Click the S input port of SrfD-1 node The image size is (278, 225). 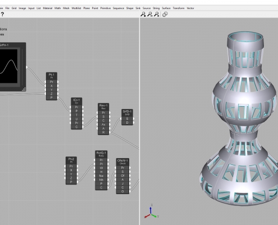121,119
